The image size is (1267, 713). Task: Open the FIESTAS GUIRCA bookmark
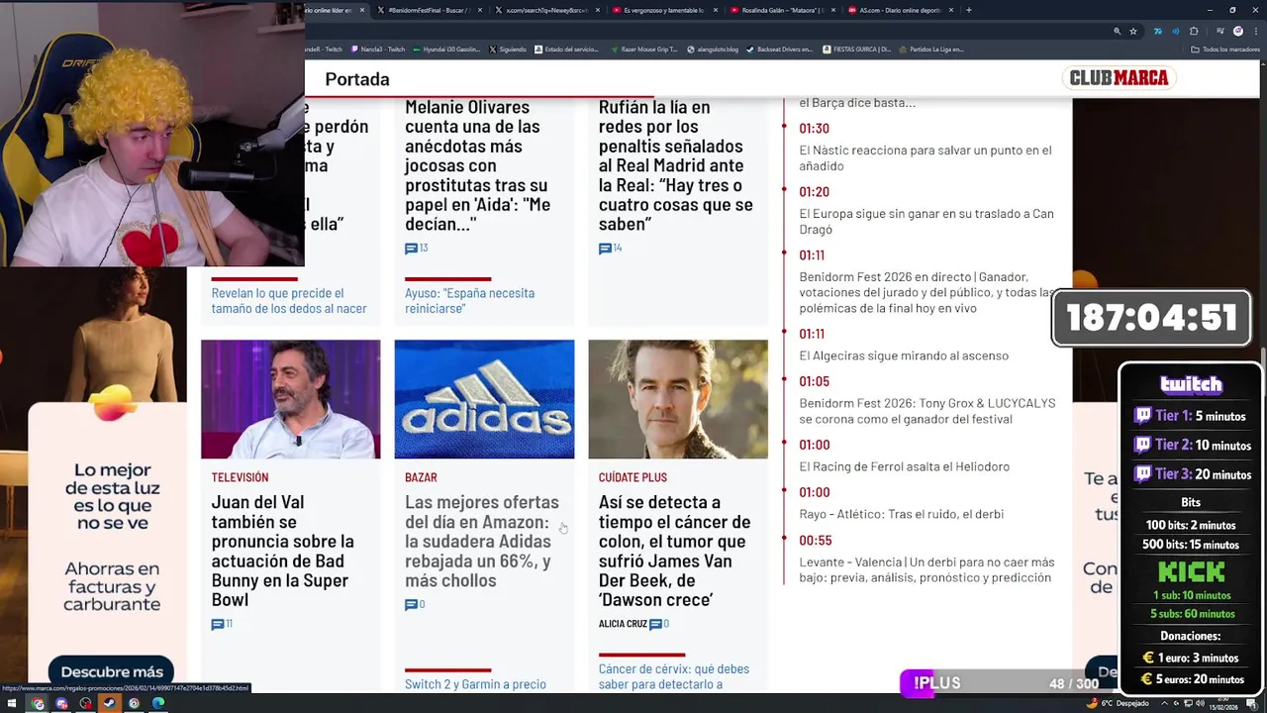pos(857,49)
